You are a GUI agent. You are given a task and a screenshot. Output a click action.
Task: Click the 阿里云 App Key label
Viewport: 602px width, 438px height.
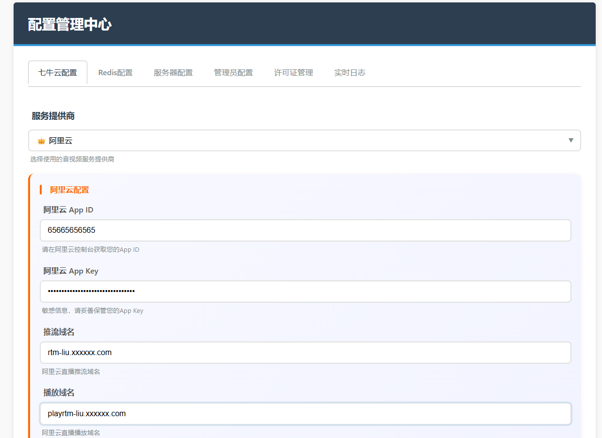71,271
